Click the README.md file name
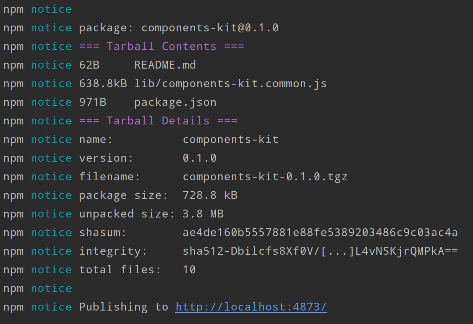 [165, 65]
